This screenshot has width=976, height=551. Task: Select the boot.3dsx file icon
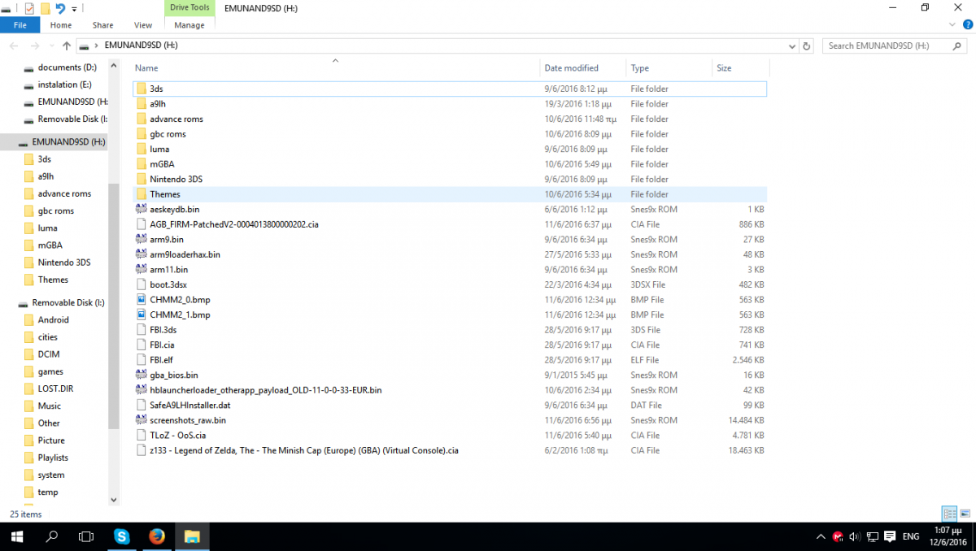pyautogui.click(x=142, y=284)
